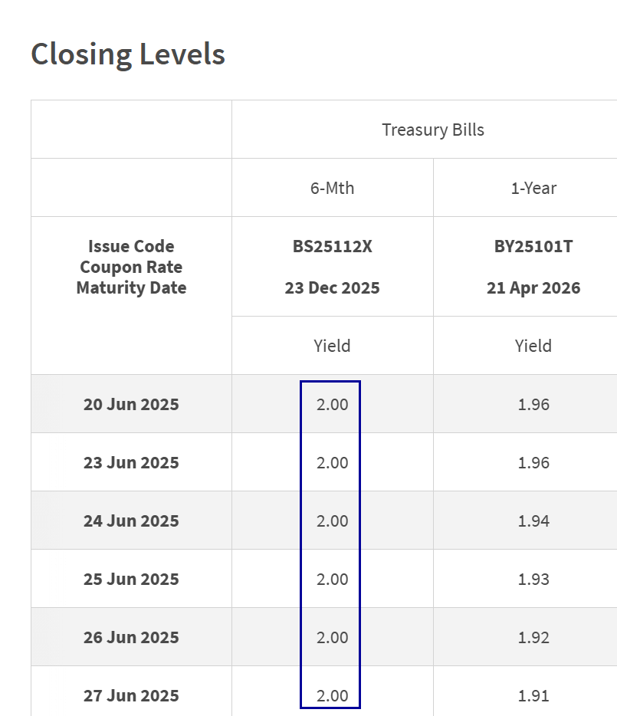The image size is (617, 716).
Task: Click the 21 Apr 2026 maturity date
Action: [533, 288]
